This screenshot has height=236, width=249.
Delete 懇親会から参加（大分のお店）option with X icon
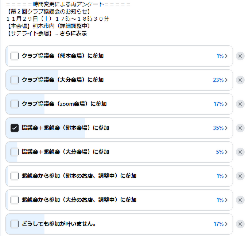240,200
